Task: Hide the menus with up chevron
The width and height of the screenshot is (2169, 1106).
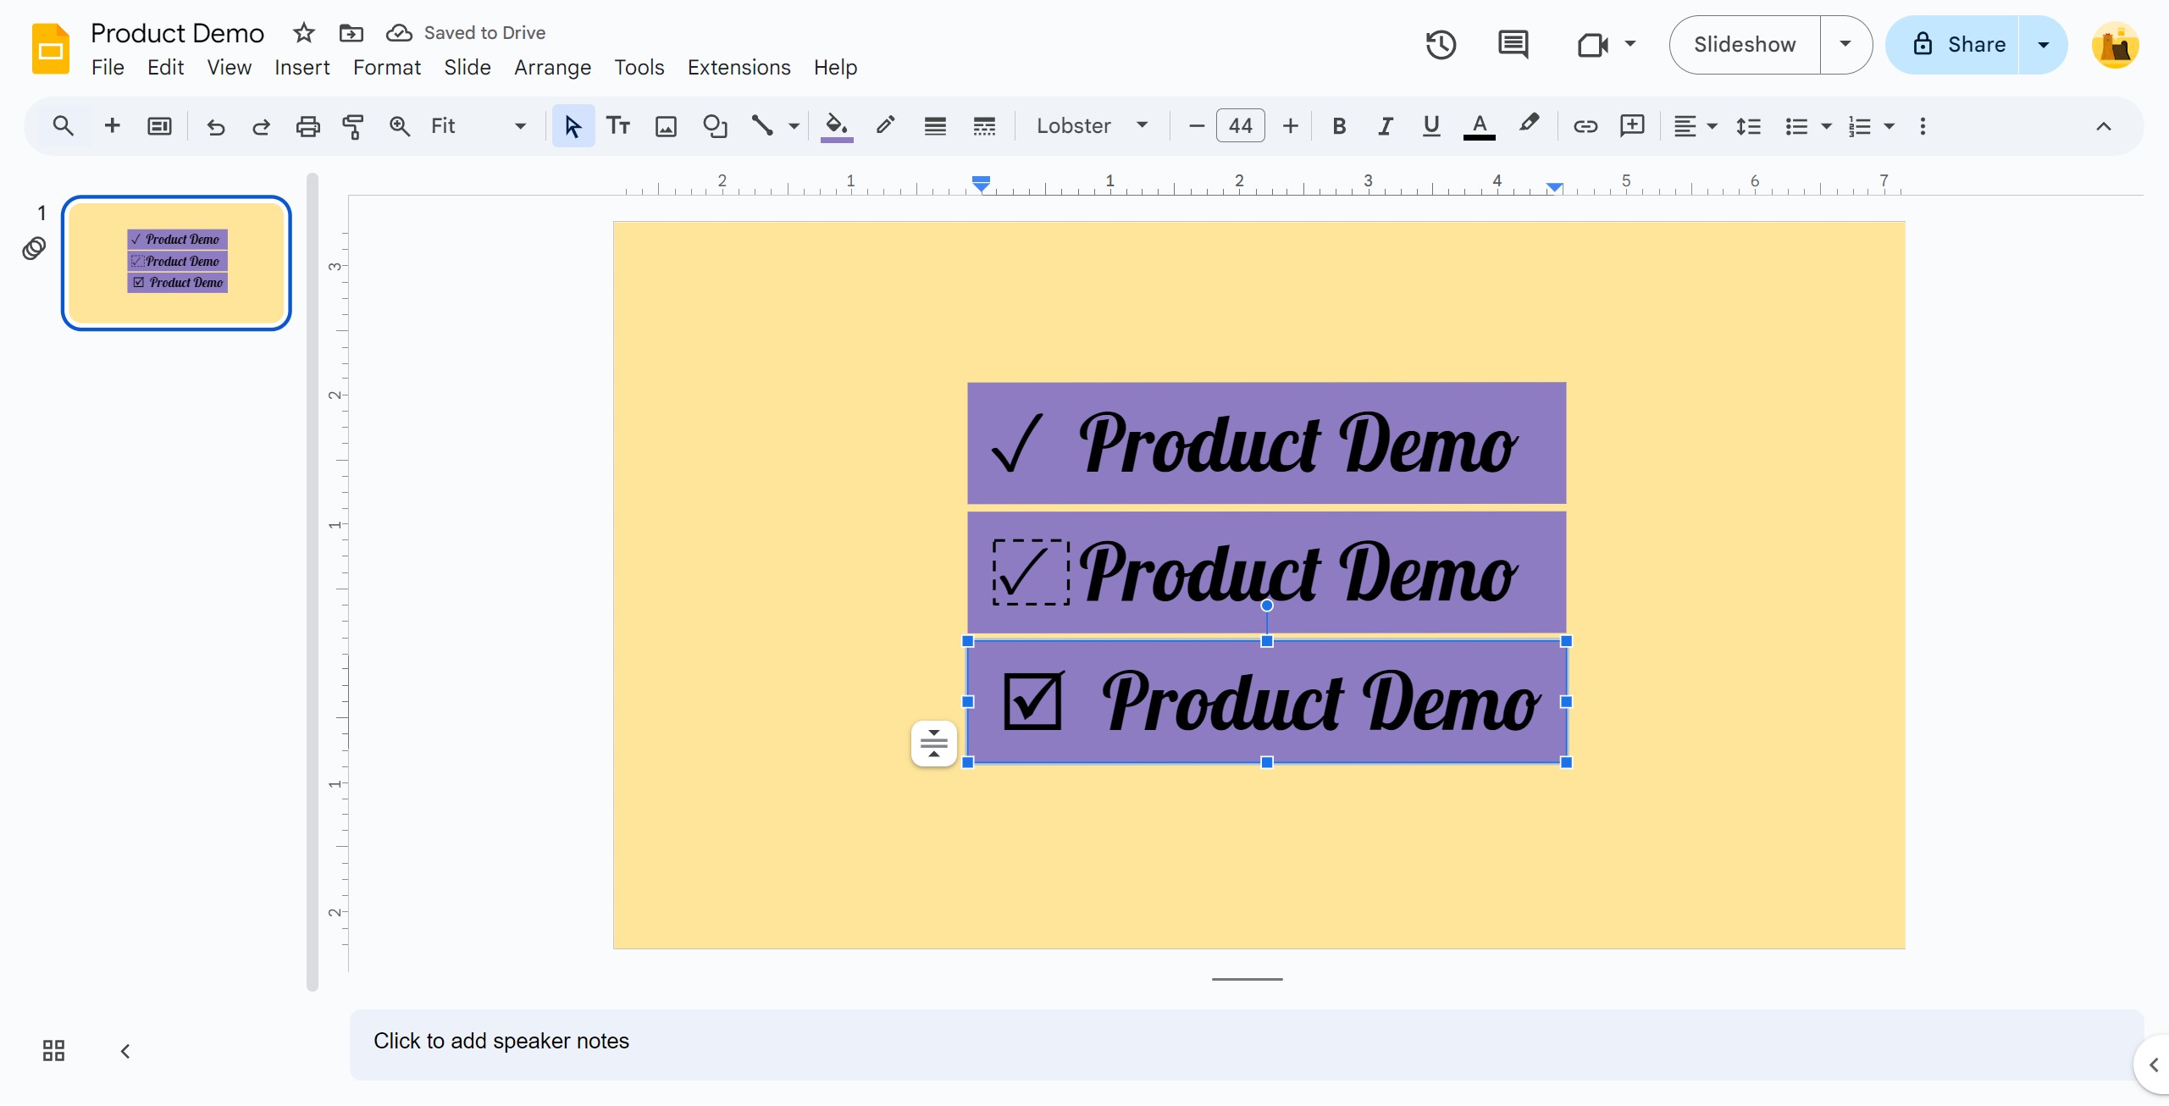Action: click(x=2103, y=126)
